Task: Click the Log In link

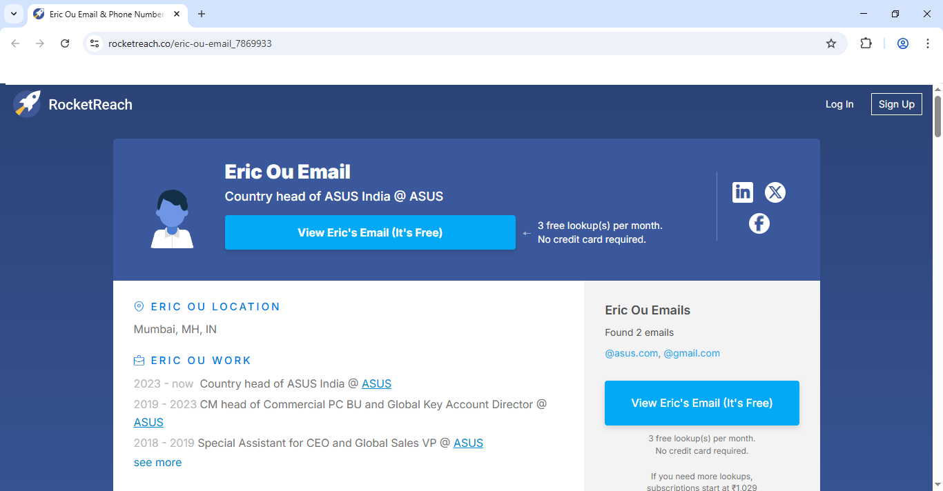Action: click(x=839, y=104)
